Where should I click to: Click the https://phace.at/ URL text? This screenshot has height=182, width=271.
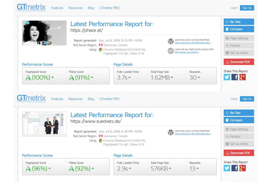click(x=86, y=31)
